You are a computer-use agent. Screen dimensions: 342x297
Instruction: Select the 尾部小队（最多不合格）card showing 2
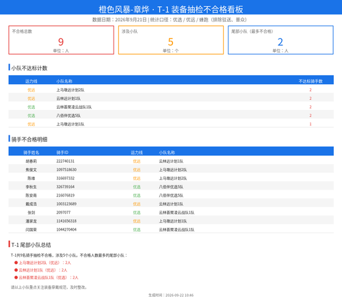(x=280, y=40)
